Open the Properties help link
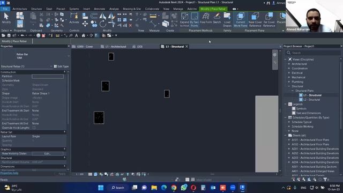The width and height of the screenshot is (343, 193). [x=9, y=173]
